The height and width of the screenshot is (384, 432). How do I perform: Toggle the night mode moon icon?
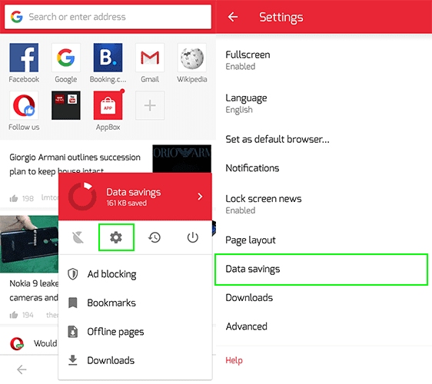[x=78, y=237]
